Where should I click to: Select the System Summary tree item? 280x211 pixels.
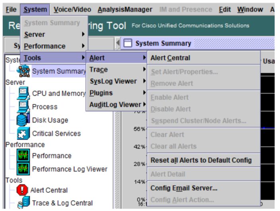coord(58,71)
